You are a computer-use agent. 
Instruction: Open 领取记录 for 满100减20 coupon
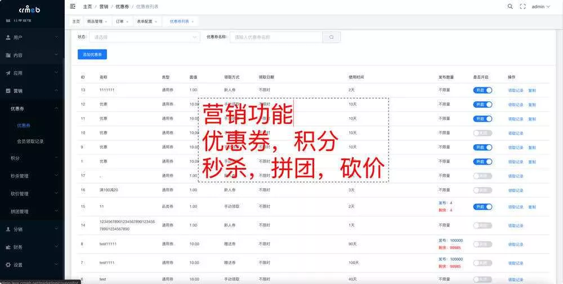point(516,190)
